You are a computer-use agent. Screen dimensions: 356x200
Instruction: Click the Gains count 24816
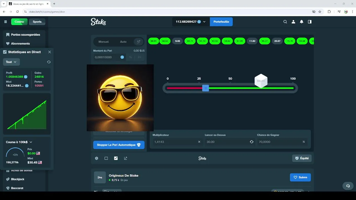pyautogui.click(x=39, y=77)
